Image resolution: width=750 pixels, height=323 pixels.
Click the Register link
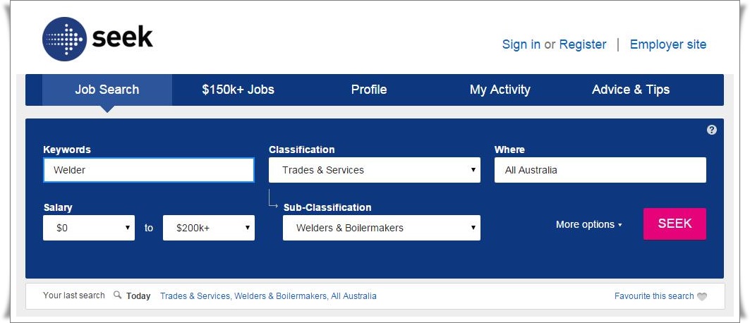(x=583, y=44)
